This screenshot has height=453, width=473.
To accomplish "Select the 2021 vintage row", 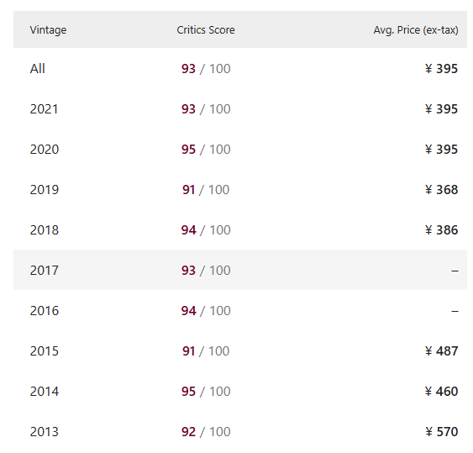I will pyautogui.click(x=240, y=109).
